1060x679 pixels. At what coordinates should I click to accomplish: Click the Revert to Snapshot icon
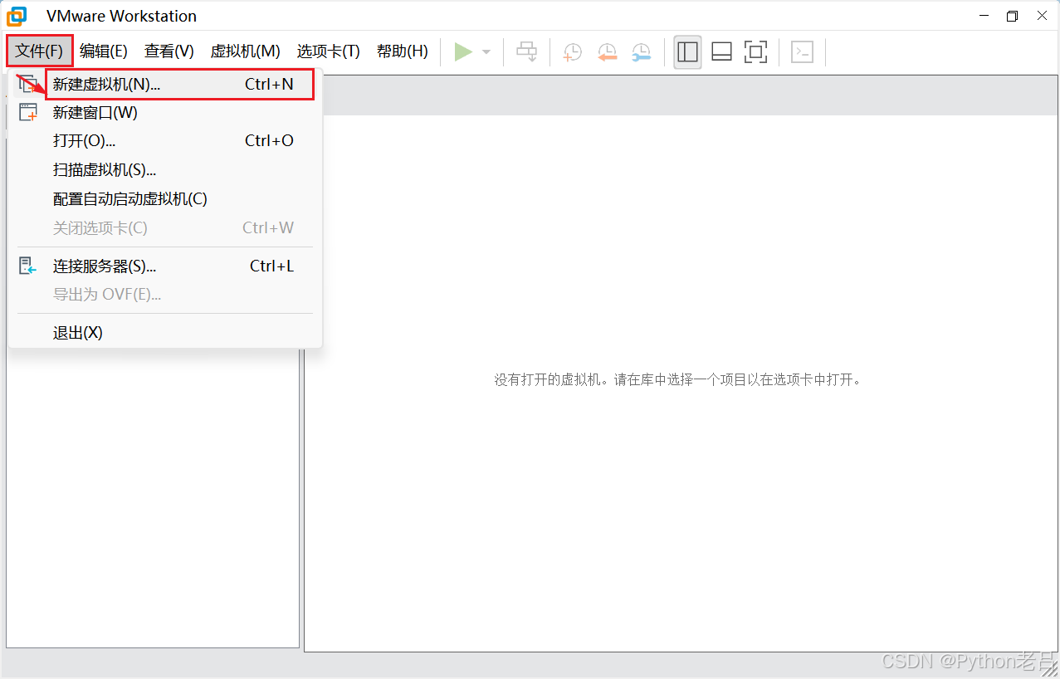pos(608,52)
